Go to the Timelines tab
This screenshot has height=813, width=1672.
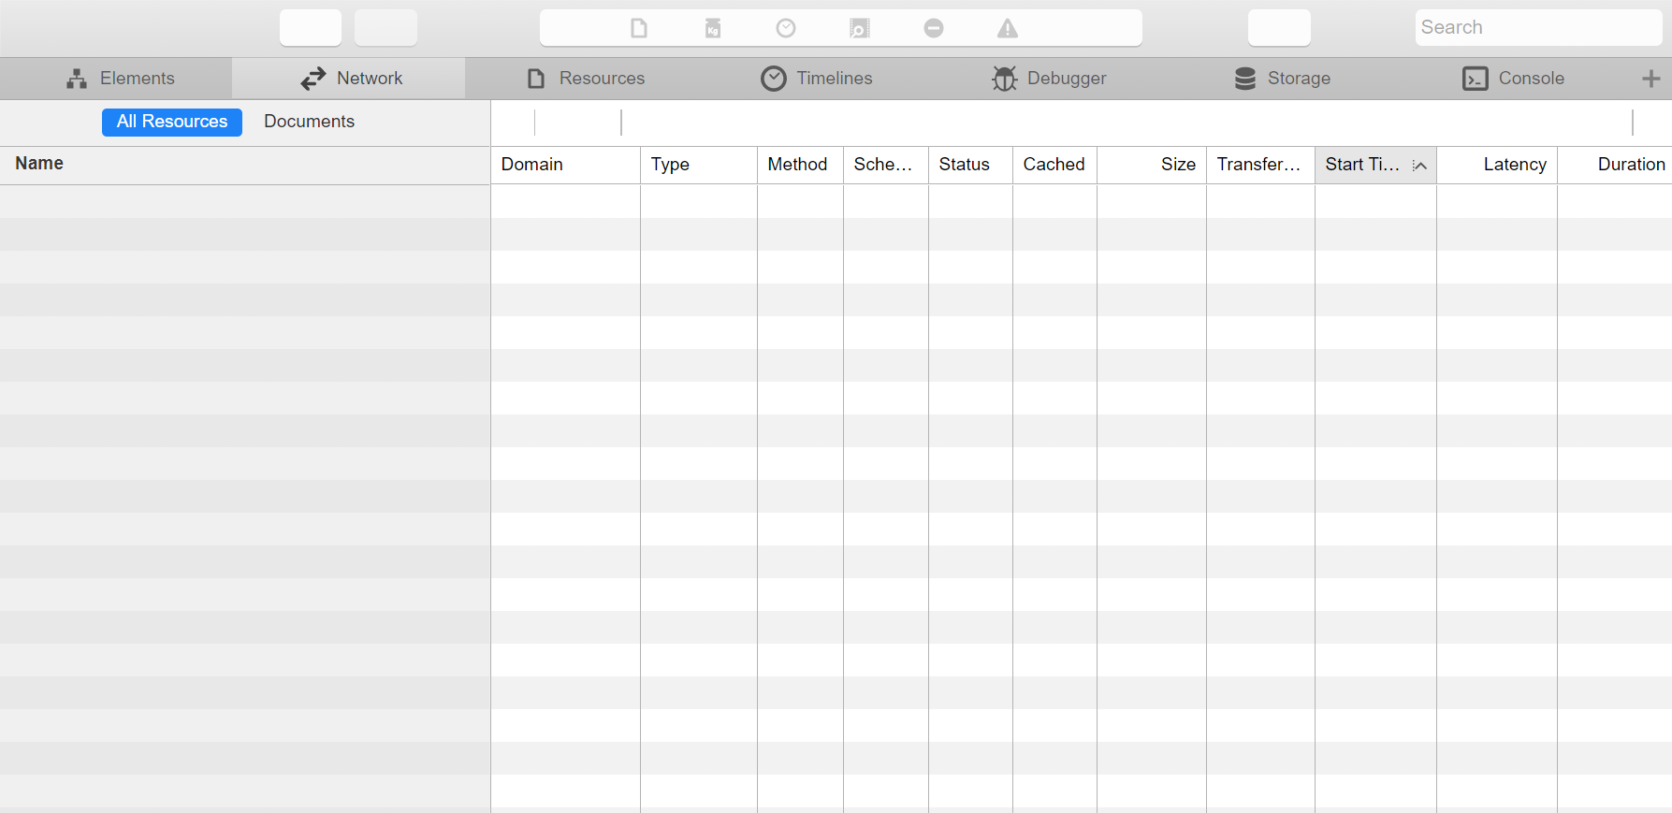(x=815, y=79)
